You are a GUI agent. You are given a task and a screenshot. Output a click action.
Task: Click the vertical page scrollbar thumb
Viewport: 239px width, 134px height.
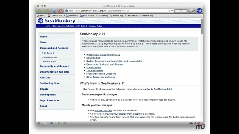pos(202,27)
